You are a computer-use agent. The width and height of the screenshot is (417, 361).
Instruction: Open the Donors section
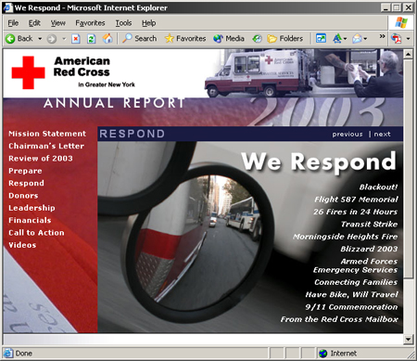(23, 196)
